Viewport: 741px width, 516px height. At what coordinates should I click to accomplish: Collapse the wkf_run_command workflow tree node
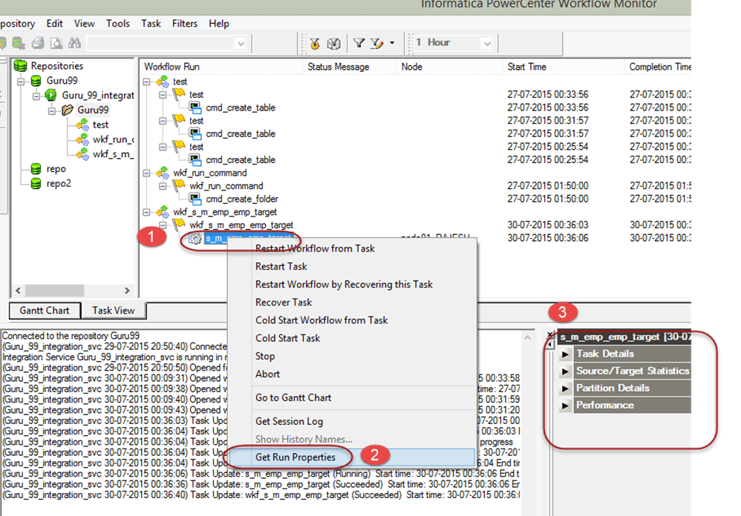147,173
